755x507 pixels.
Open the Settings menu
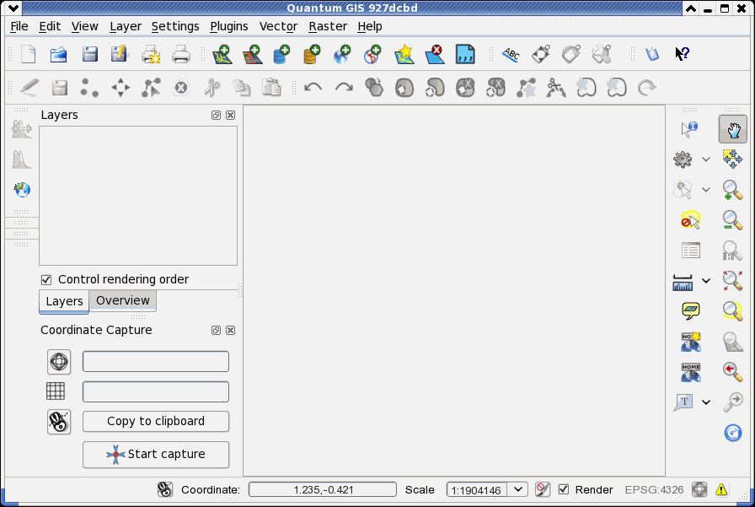[175, 26]
